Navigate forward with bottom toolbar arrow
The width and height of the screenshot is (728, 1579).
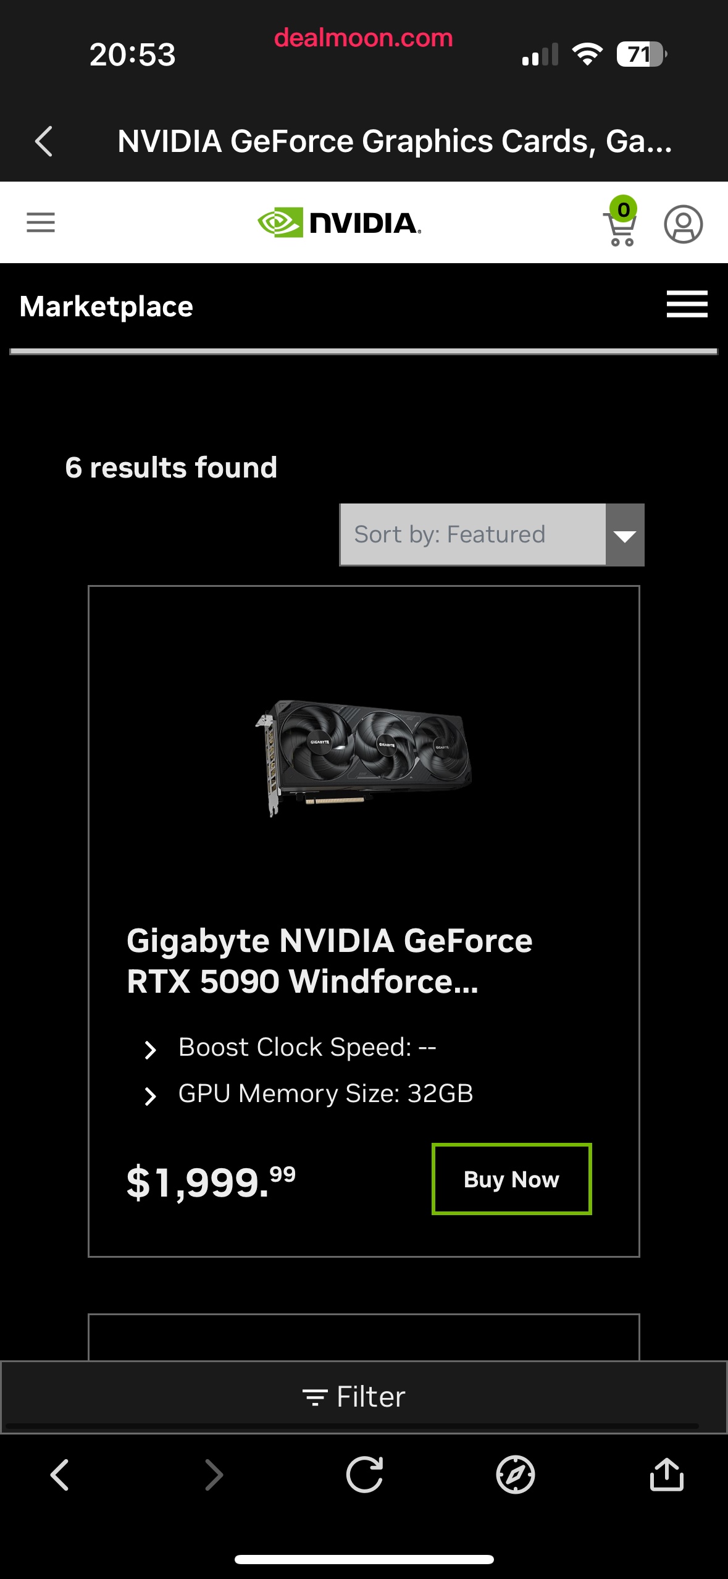(213, 1475)
